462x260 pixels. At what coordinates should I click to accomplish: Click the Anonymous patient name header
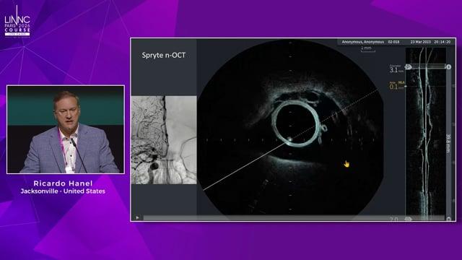(x=362, y=42)
